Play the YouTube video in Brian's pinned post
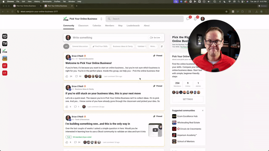This screenshot has width=269, height=151. click(155, 129)
